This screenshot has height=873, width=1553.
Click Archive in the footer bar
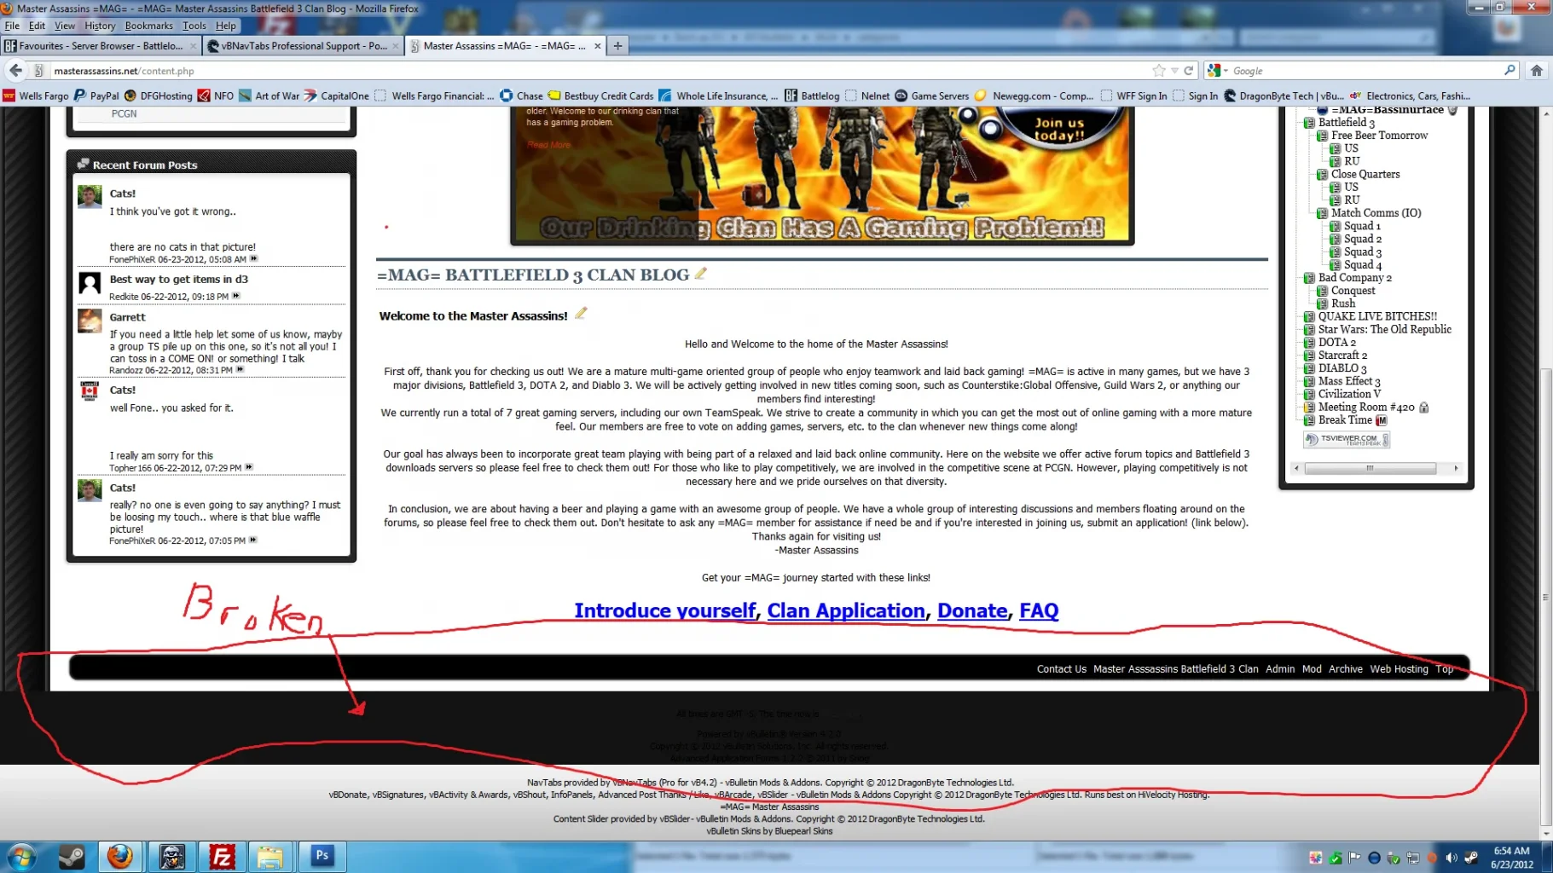[x=1345, y=668]
